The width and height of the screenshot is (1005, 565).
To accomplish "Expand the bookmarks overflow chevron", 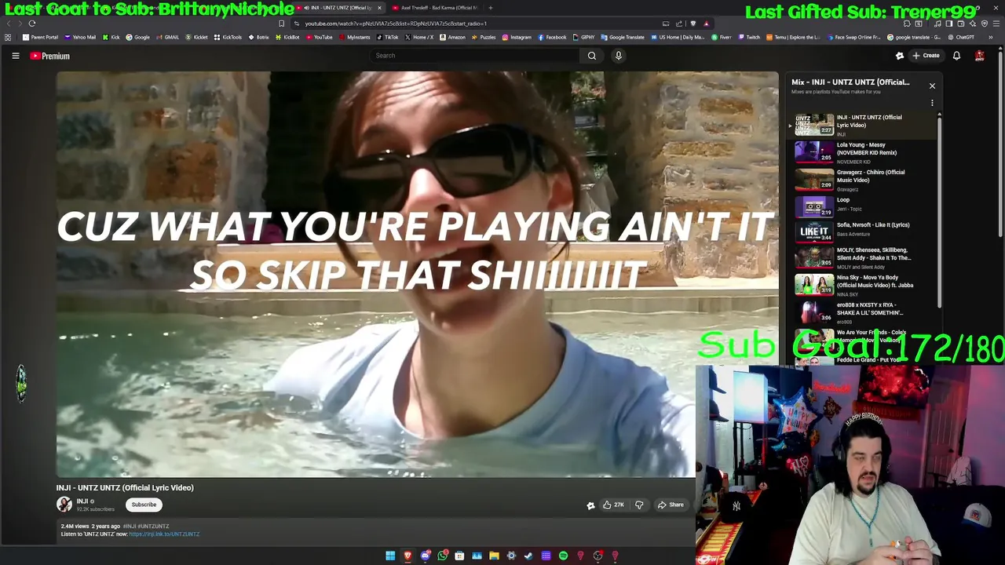I will tap(990, 37).
